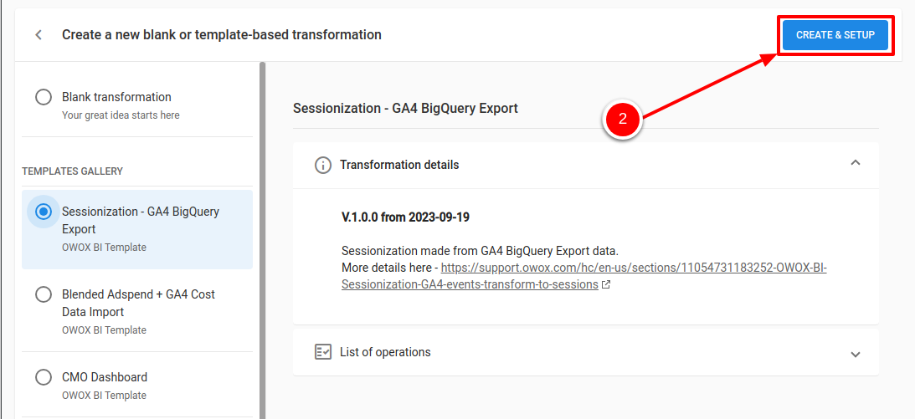
Task: Expand the List of operations section
Action: tap(856, 354)
